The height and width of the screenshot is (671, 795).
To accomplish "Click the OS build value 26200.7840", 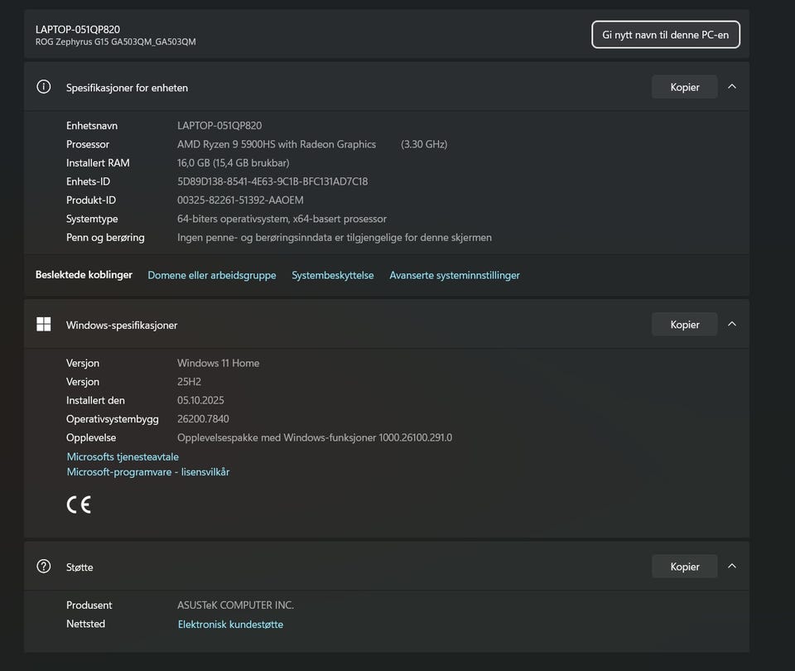I will (203, 419).
